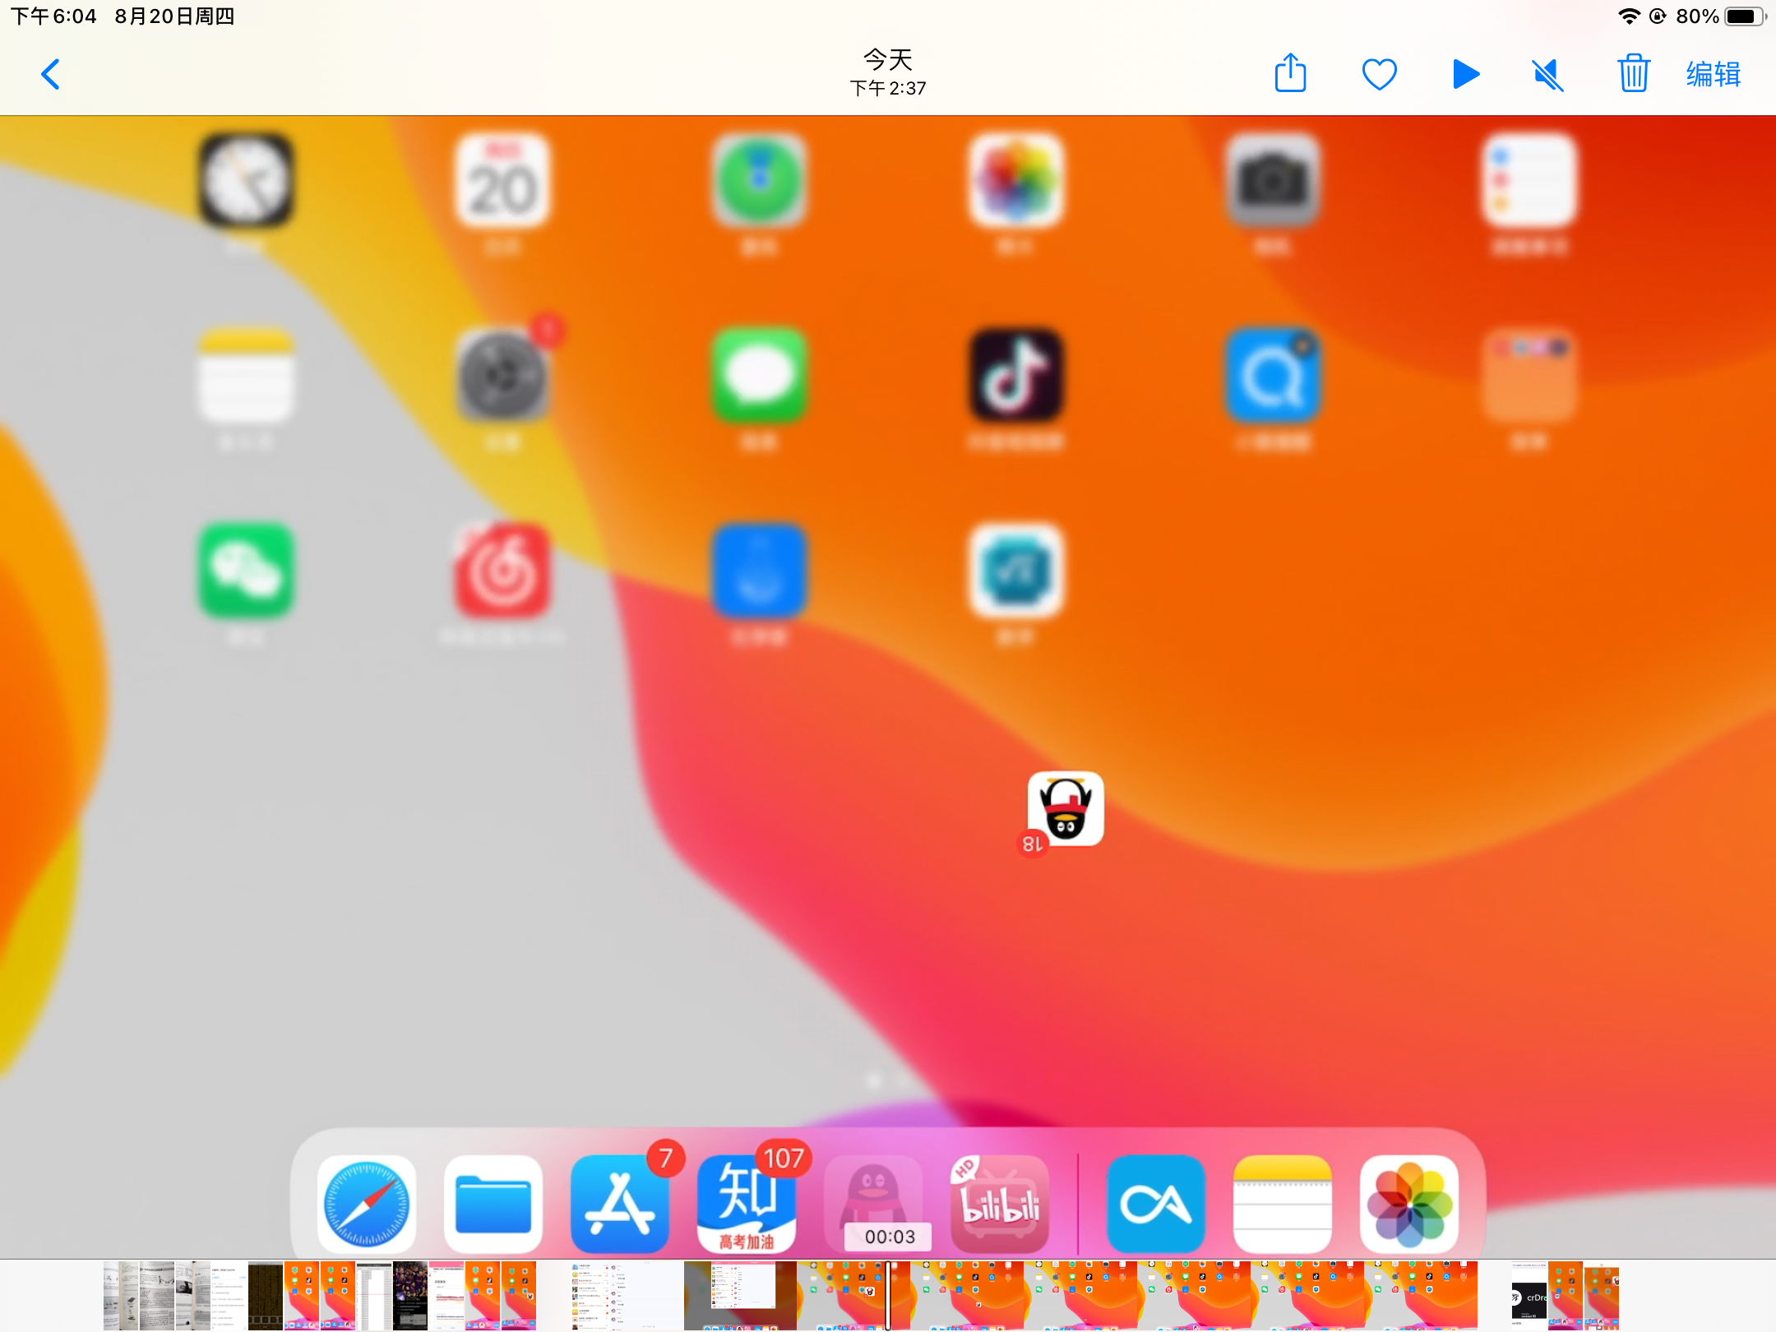Tap the floating QQ penguin icon
Screen dimensions: 1776x1332
pos(1066,809)
